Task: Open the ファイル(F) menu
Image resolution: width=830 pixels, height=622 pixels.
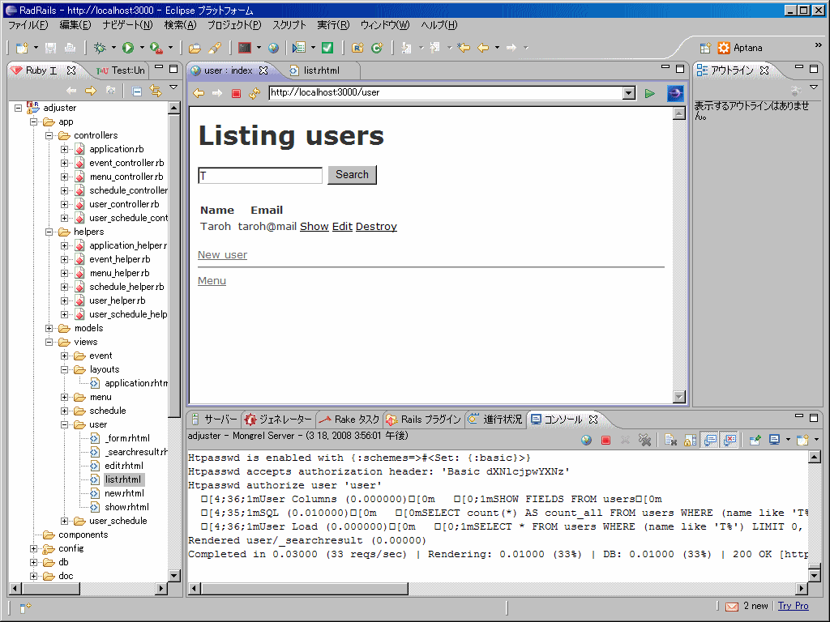Action: (28, 25)
